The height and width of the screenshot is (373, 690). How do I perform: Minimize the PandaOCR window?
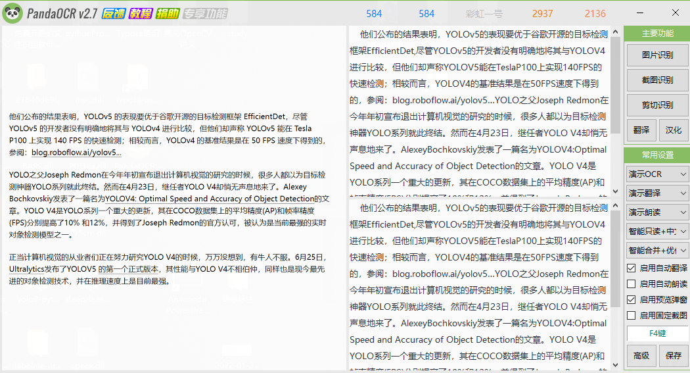coord(640,13)
